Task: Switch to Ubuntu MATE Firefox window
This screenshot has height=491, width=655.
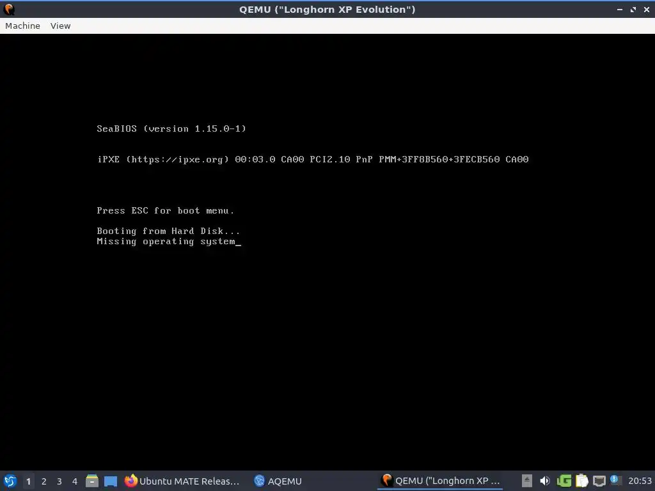Action: (182, 481)
